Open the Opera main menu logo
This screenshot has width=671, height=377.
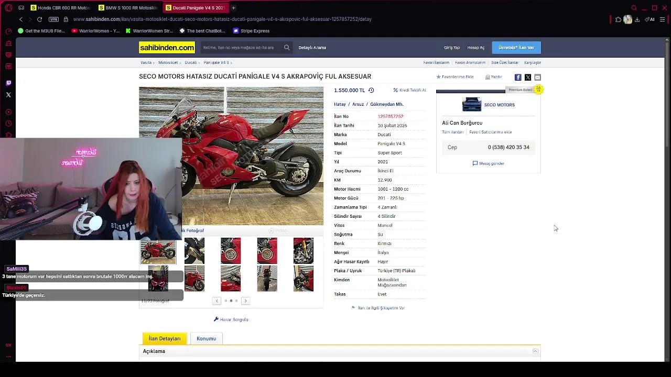(8, 8)
